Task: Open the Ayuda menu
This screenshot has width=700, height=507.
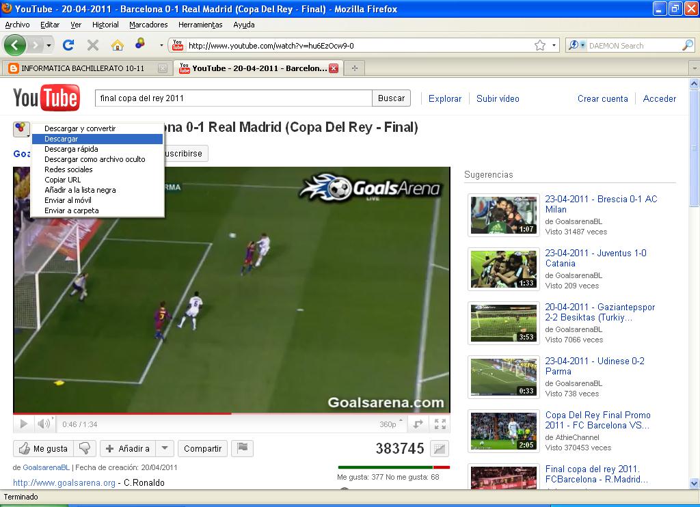Action: 244,25
